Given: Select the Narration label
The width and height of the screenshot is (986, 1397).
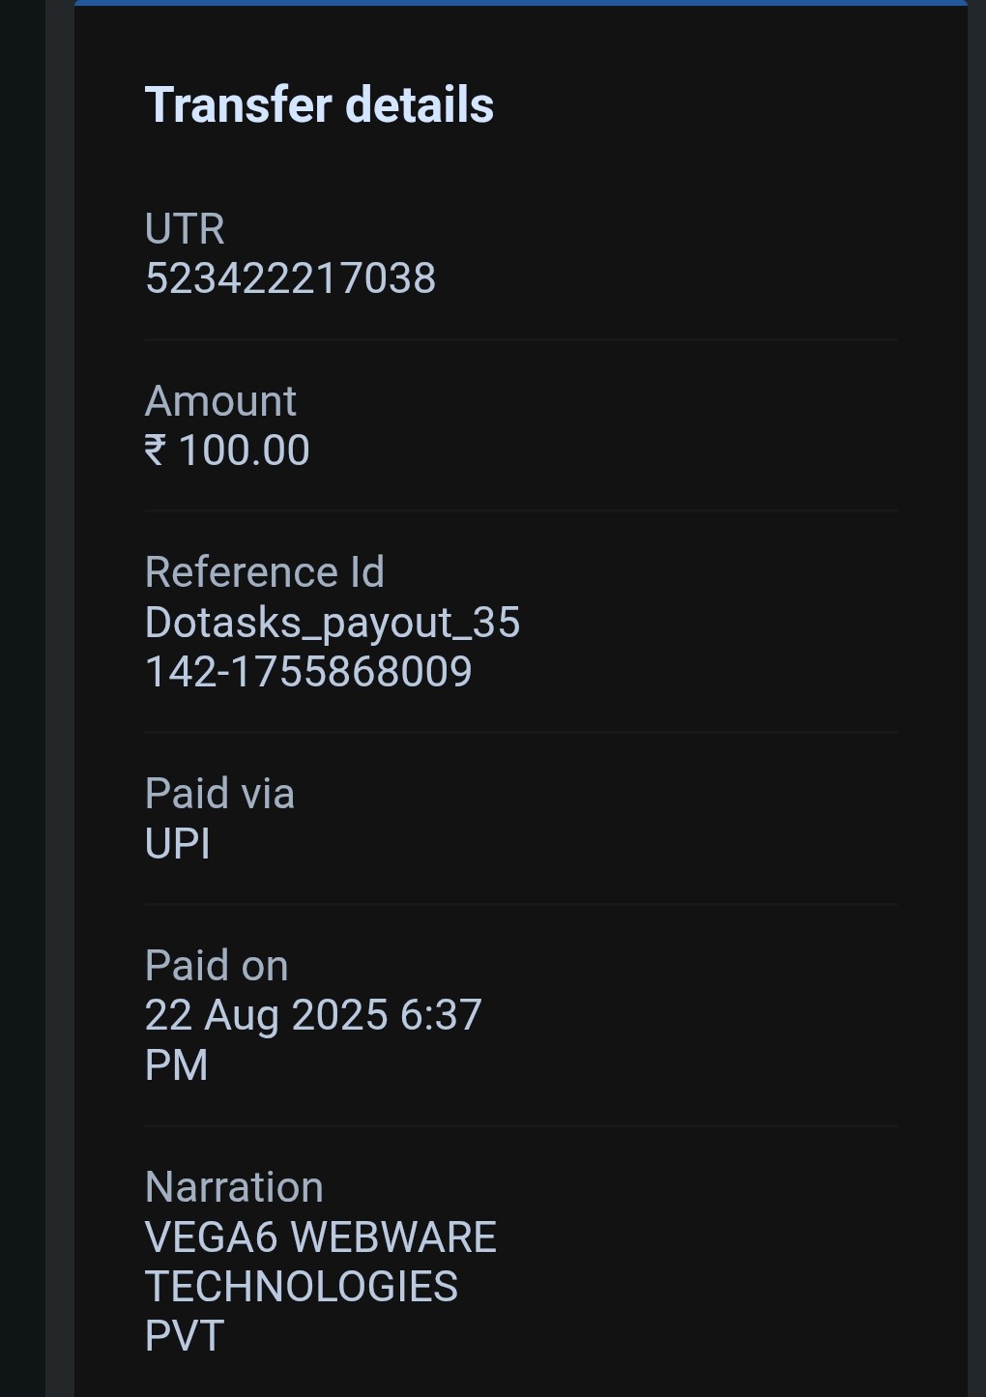Looking at the screenshot, I should (x=234, y=1187).
